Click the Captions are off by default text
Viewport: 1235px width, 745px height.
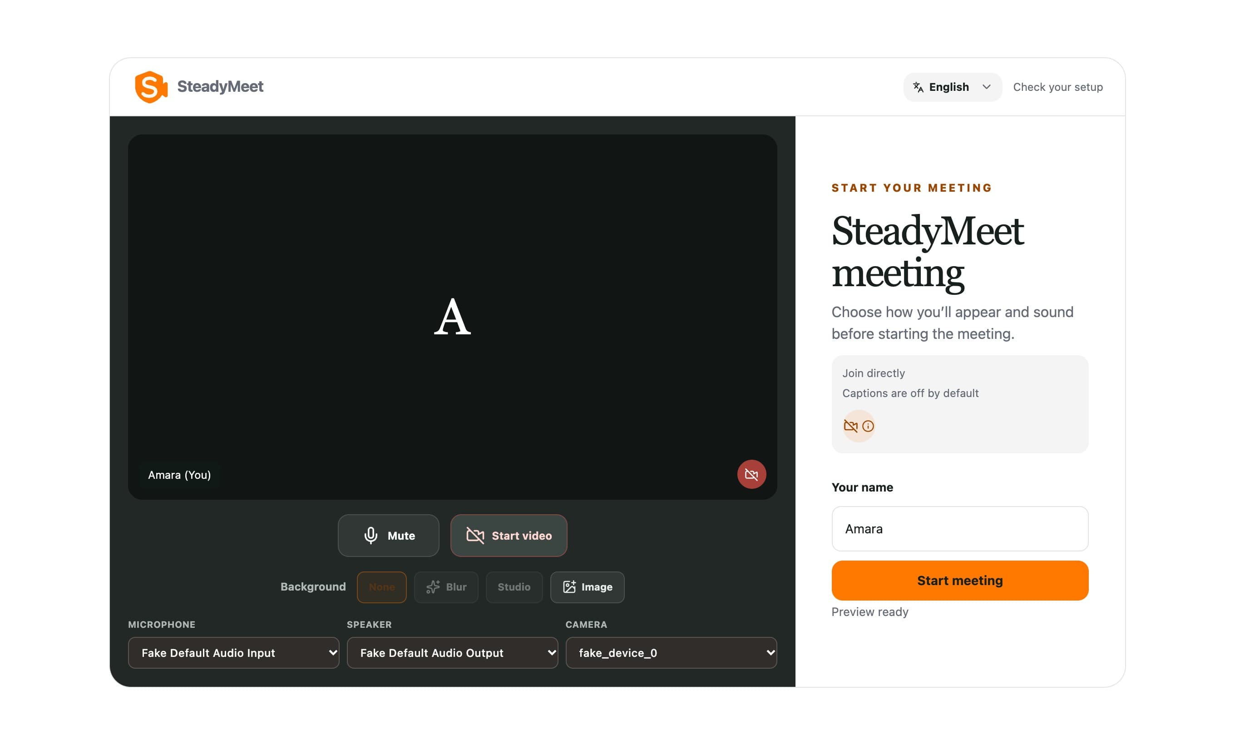point(910,393)
